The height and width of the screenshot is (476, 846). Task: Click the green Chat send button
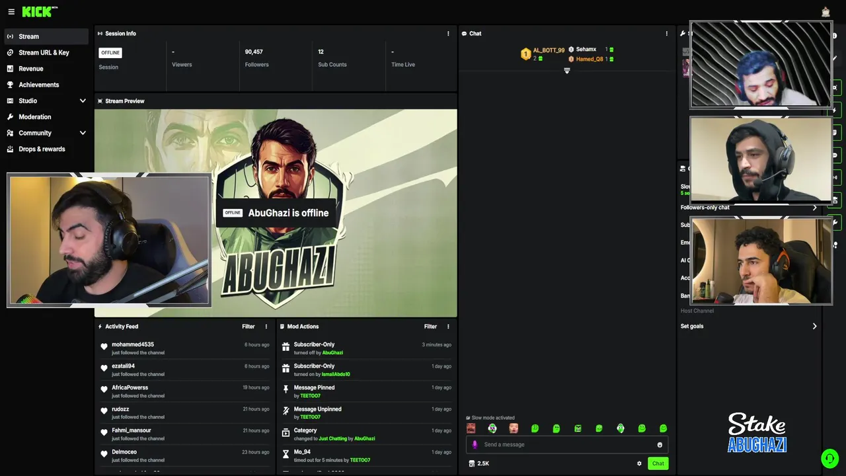658,463
